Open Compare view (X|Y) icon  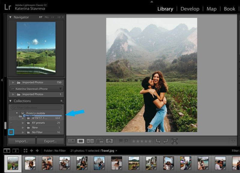coord(90,141)
